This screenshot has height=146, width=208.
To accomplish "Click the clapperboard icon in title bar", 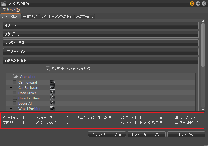I will [4, 3].
